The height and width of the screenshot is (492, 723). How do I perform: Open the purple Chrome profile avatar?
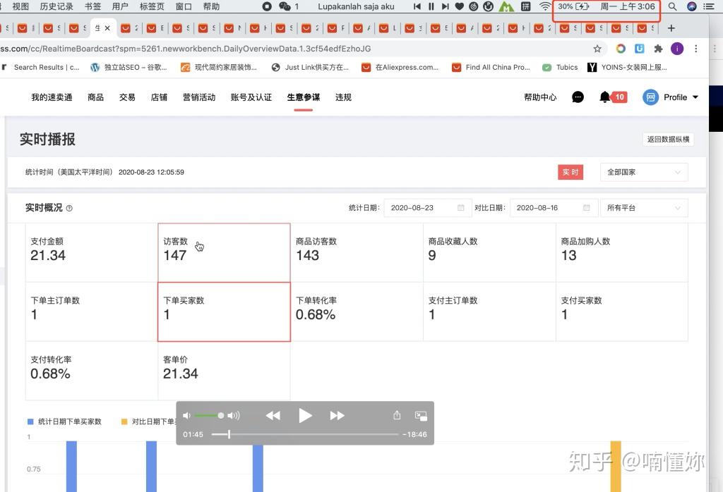(677, 49)
